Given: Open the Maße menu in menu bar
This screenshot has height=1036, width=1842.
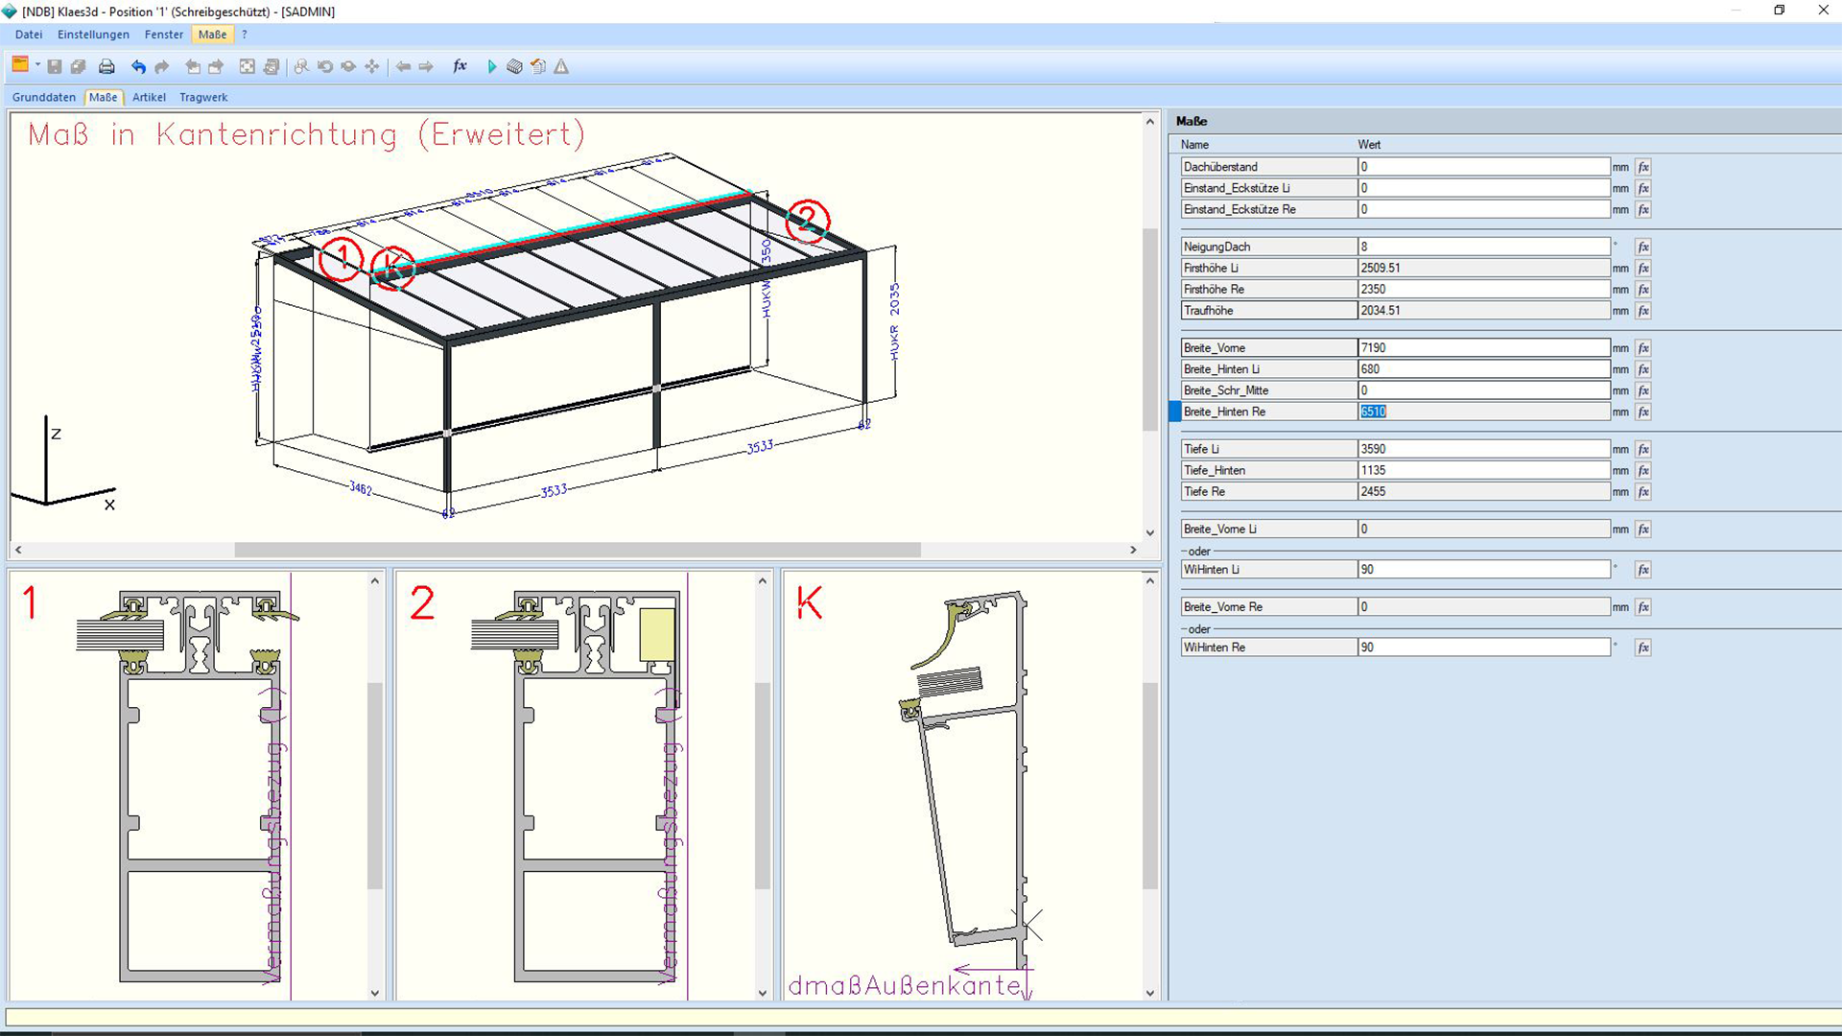Looking at the screenshot, I should [x=212, y=35].
